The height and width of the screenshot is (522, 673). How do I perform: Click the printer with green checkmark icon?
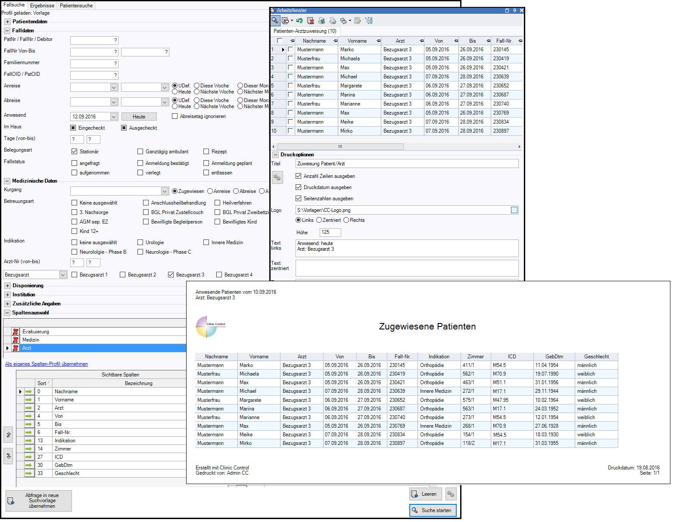(321, 20)
